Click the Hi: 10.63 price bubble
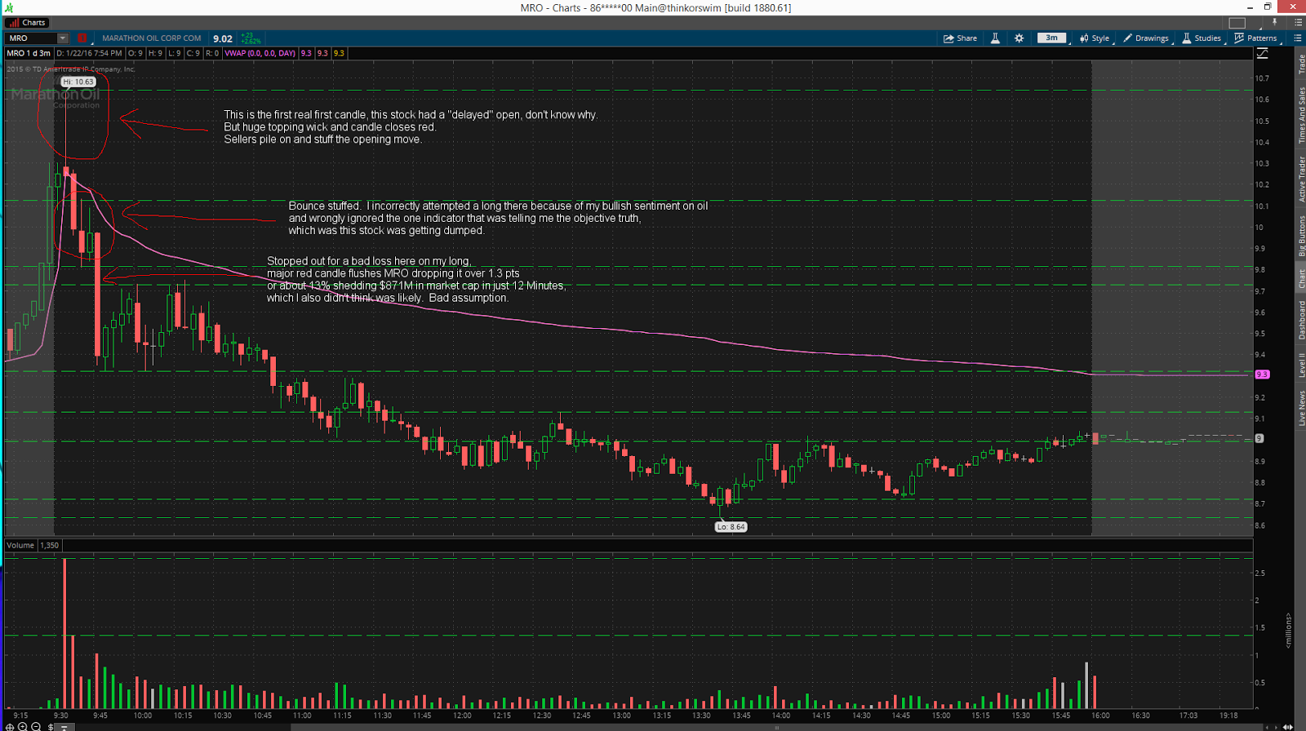 coord(79,82)
